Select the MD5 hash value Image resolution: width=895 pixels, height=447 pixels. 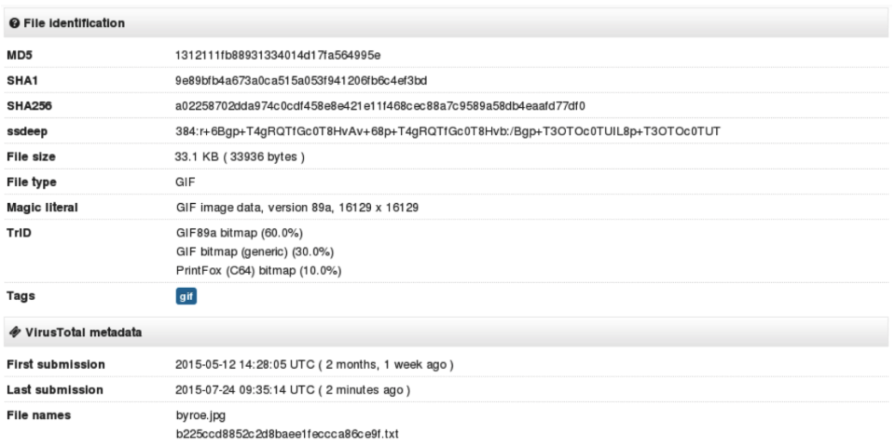coord(278,55)
